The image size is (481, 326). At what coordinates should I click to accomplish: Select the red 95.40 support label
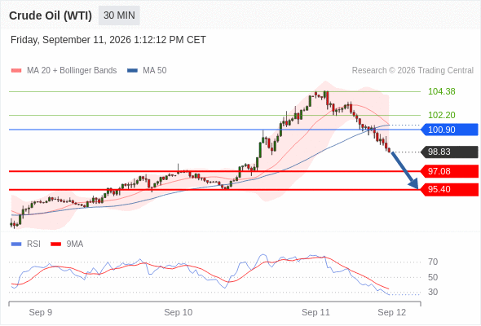click(x=449, y=190)
